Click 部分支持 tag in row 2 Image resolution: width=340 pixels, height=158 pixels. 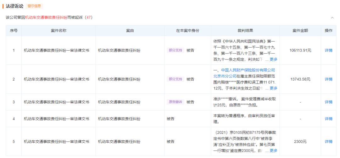coord(175,79)
